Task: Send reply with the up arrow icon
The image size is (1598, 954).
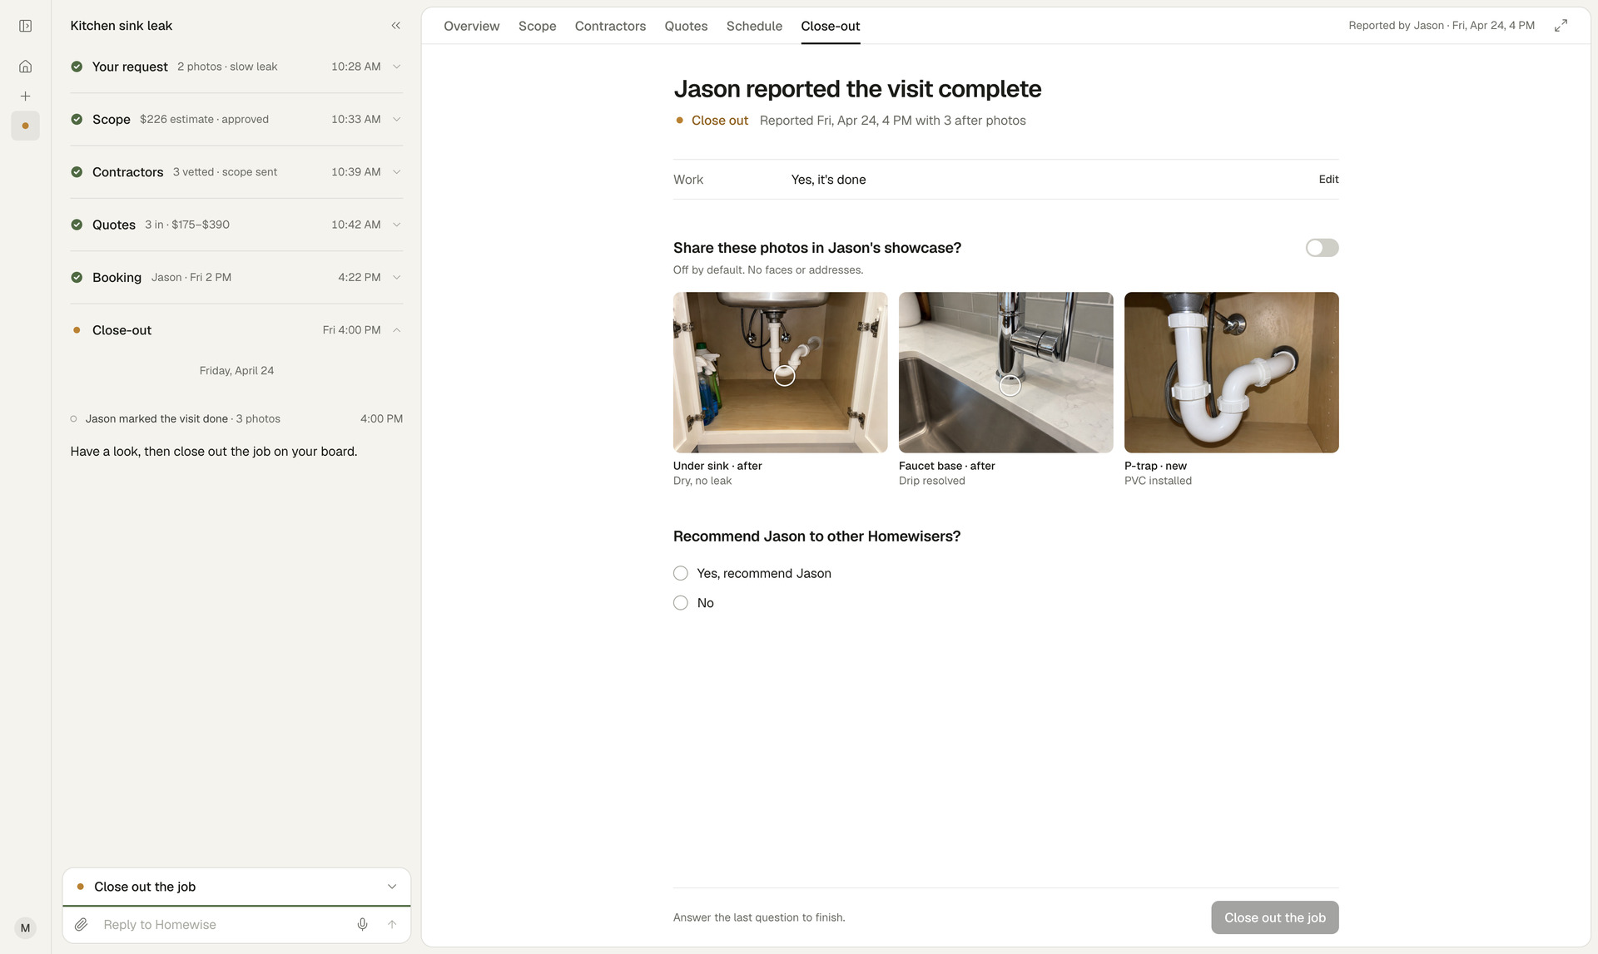Action: point(392,924)
